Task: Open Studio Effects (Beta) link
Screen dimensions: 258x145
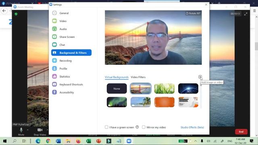Action: 192,127
